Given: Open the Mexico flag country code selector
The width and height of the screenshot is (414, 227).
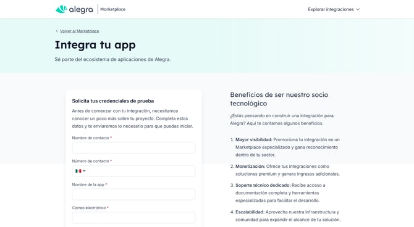Looking at the screenshot, I should (x=80, y=171).
